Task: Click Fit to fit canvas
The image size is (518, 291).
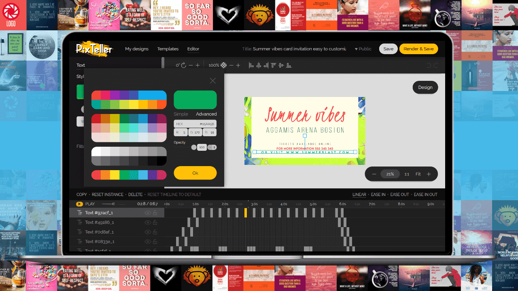Action: (x=418, y=174)
